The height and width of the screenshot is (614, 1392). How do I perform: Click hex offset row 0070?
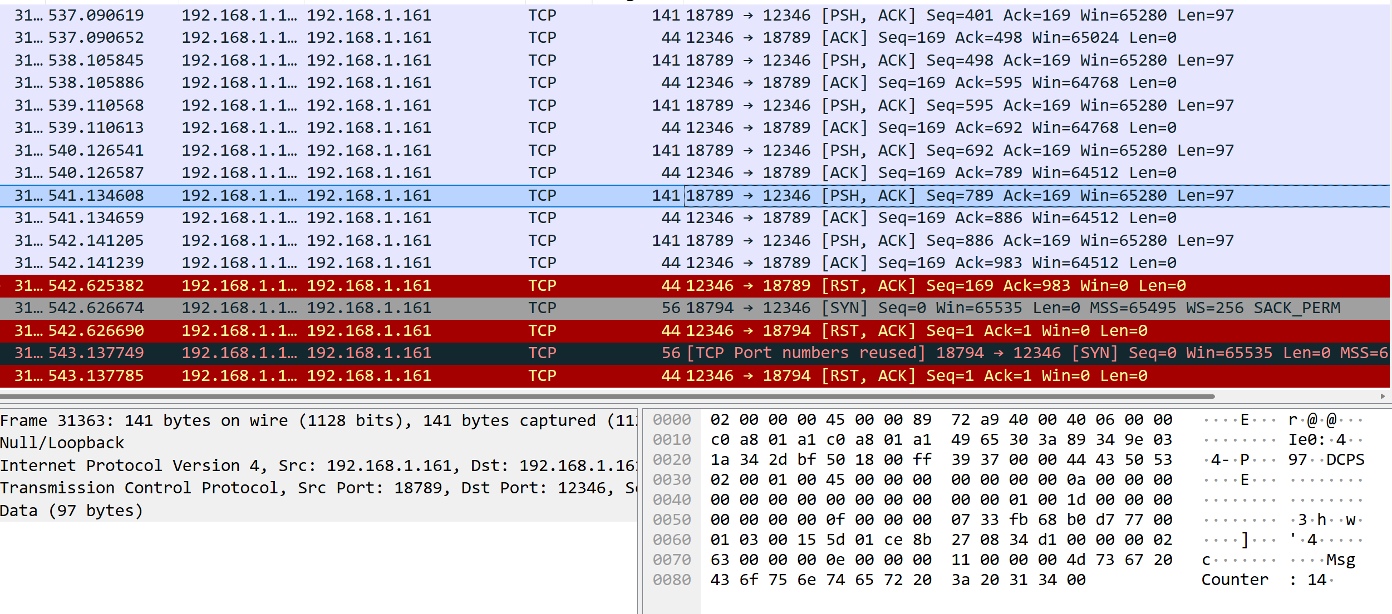pyautogui.click(x=671, y=559)
